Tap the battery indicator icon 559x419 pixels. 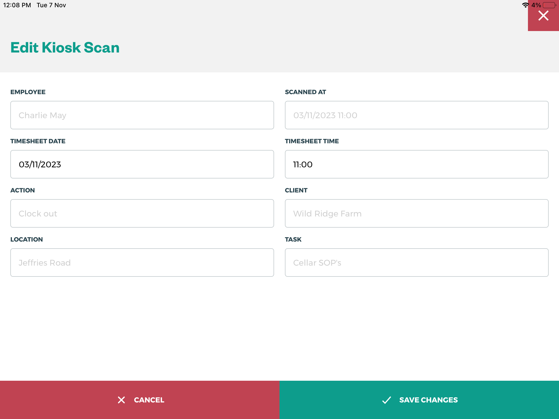[549, 5]
